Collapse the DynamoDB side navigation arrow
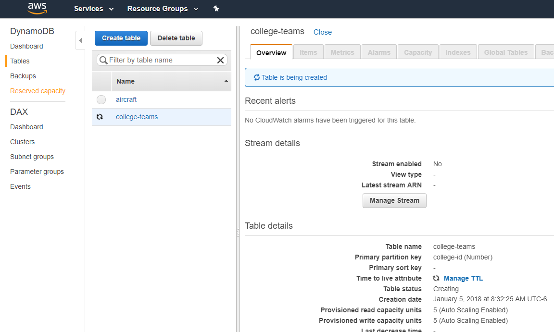This screenshot has height=332, width=554. point(80,40)
